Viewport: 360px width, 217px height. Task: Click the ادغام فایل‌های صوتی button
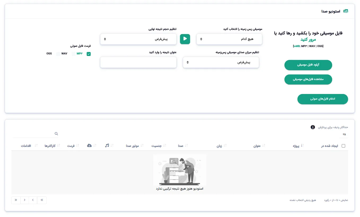coord(323,99)
